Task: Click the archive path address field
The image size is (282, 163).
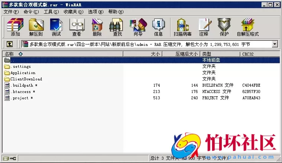Action: pos(147,44)
